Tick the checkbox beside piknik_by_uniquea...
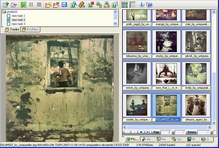The image size is (219, 148). 183,56
